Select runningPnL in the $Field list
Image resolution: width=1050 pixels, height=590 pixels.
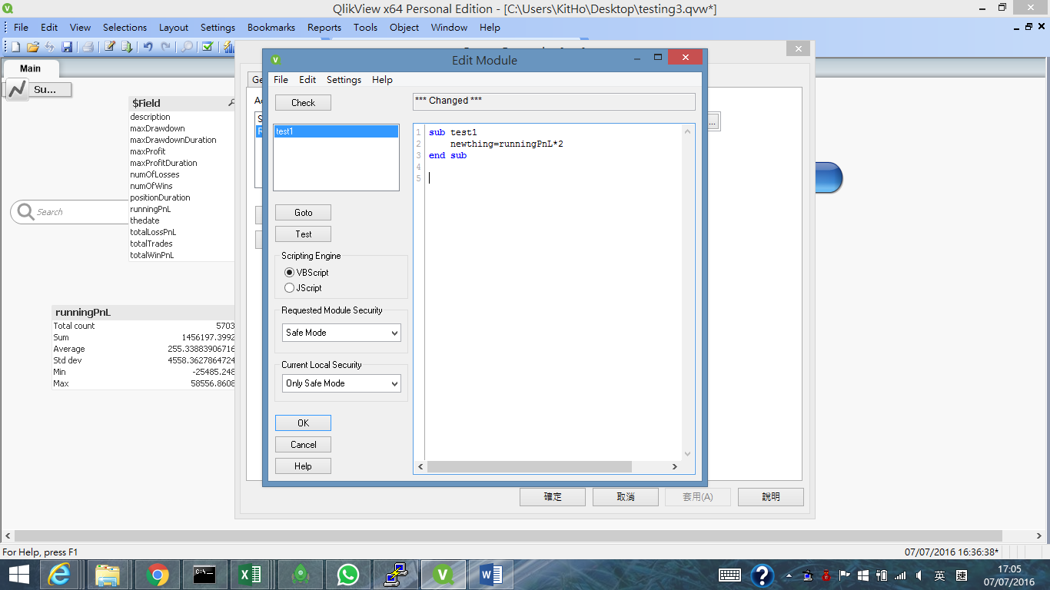(x=151, y=209)
